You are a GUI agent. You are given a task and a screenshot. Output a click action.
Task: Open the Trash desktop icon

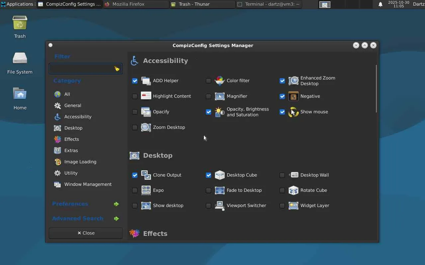pos(20,23)
